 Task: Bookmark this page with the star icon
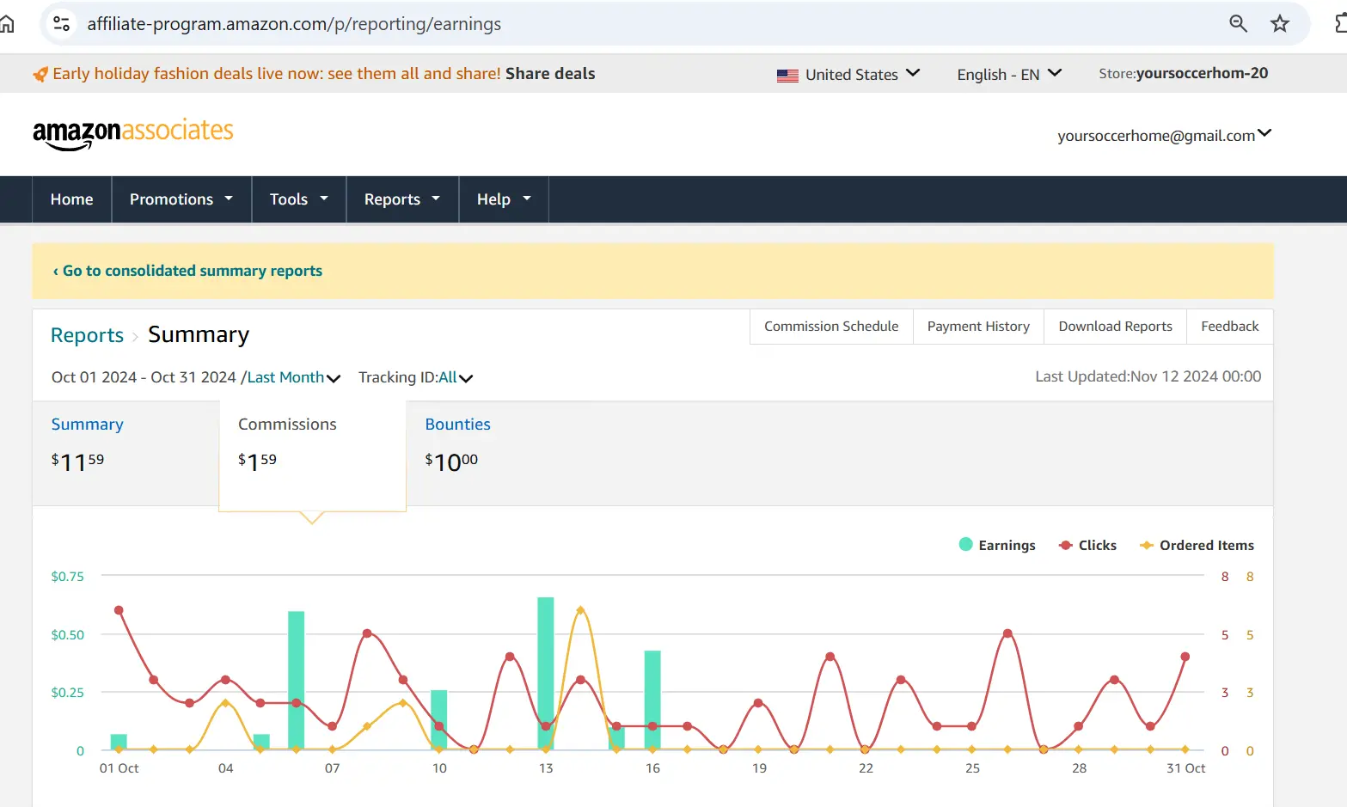coord(1280,23)
